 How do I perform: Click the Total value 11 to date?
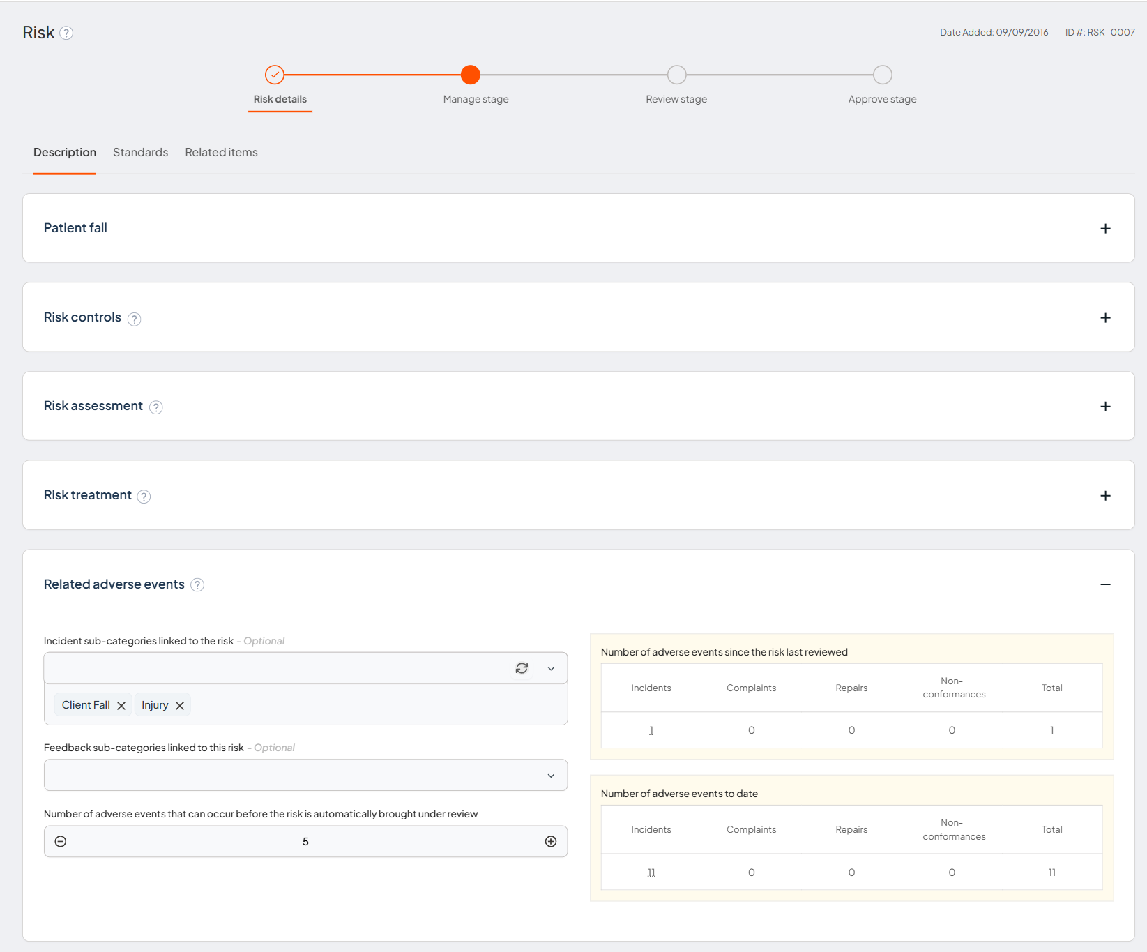click(1051, 872)
